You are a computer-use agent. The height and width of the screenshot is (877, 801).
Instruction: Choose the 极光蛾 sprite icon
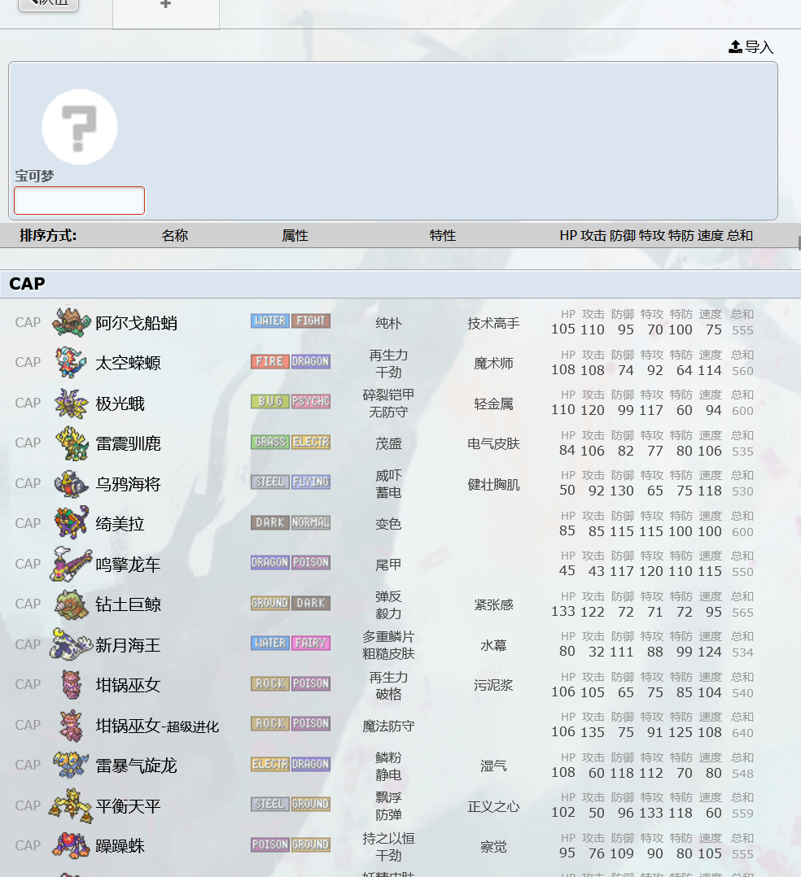[x=71, y=403]
